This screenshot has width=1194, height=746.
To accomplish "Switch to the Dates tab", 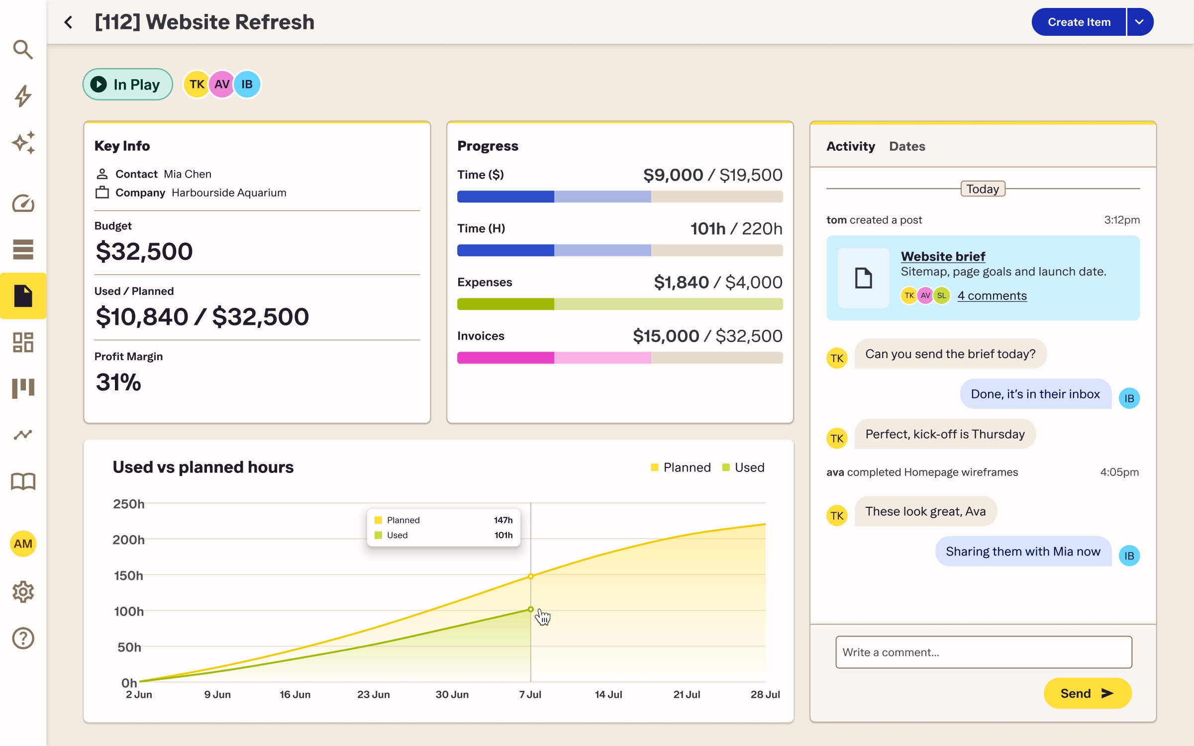I will point(907,146).
